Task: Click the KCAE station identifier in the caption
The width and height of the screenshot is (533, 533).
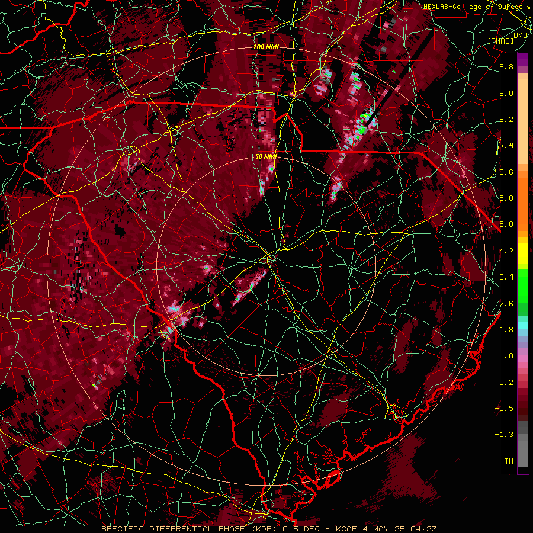Action: click(x=346, y=529)
